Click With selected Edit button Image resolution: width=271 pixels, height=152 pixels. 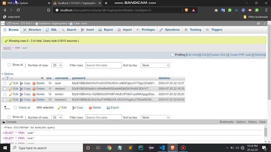62,108
